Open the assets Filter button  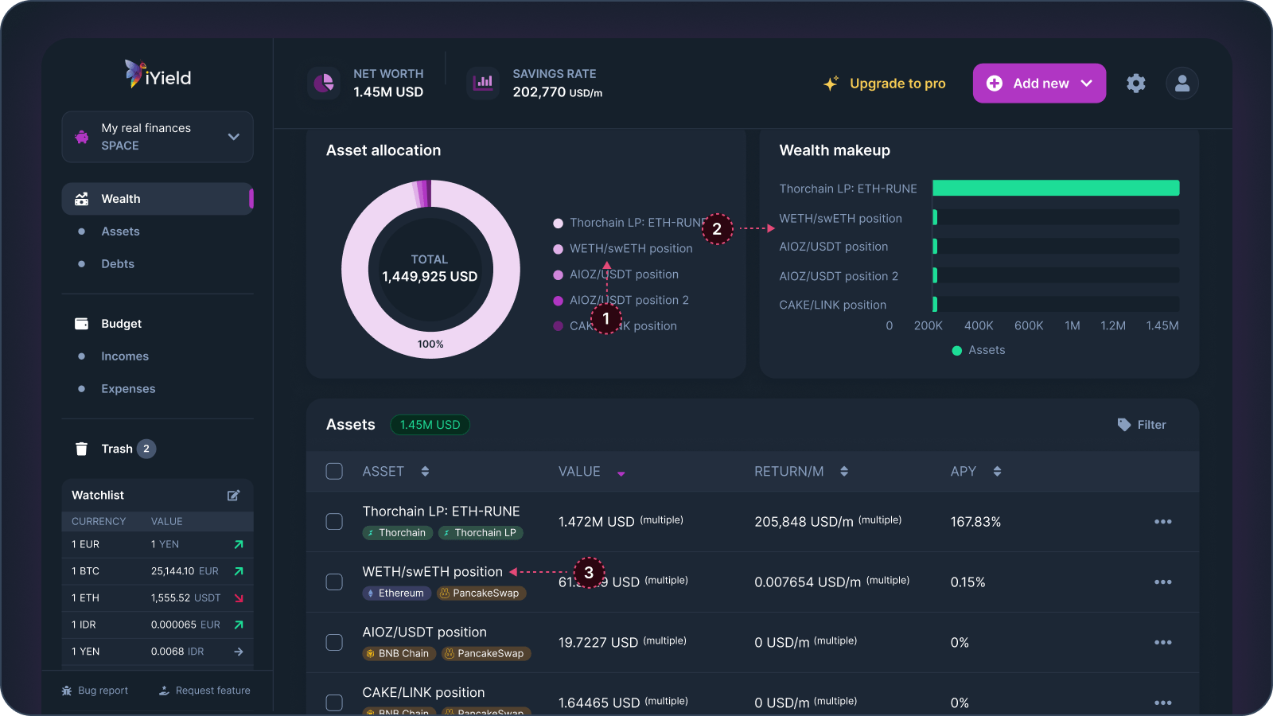click(x=1142, y=425)
